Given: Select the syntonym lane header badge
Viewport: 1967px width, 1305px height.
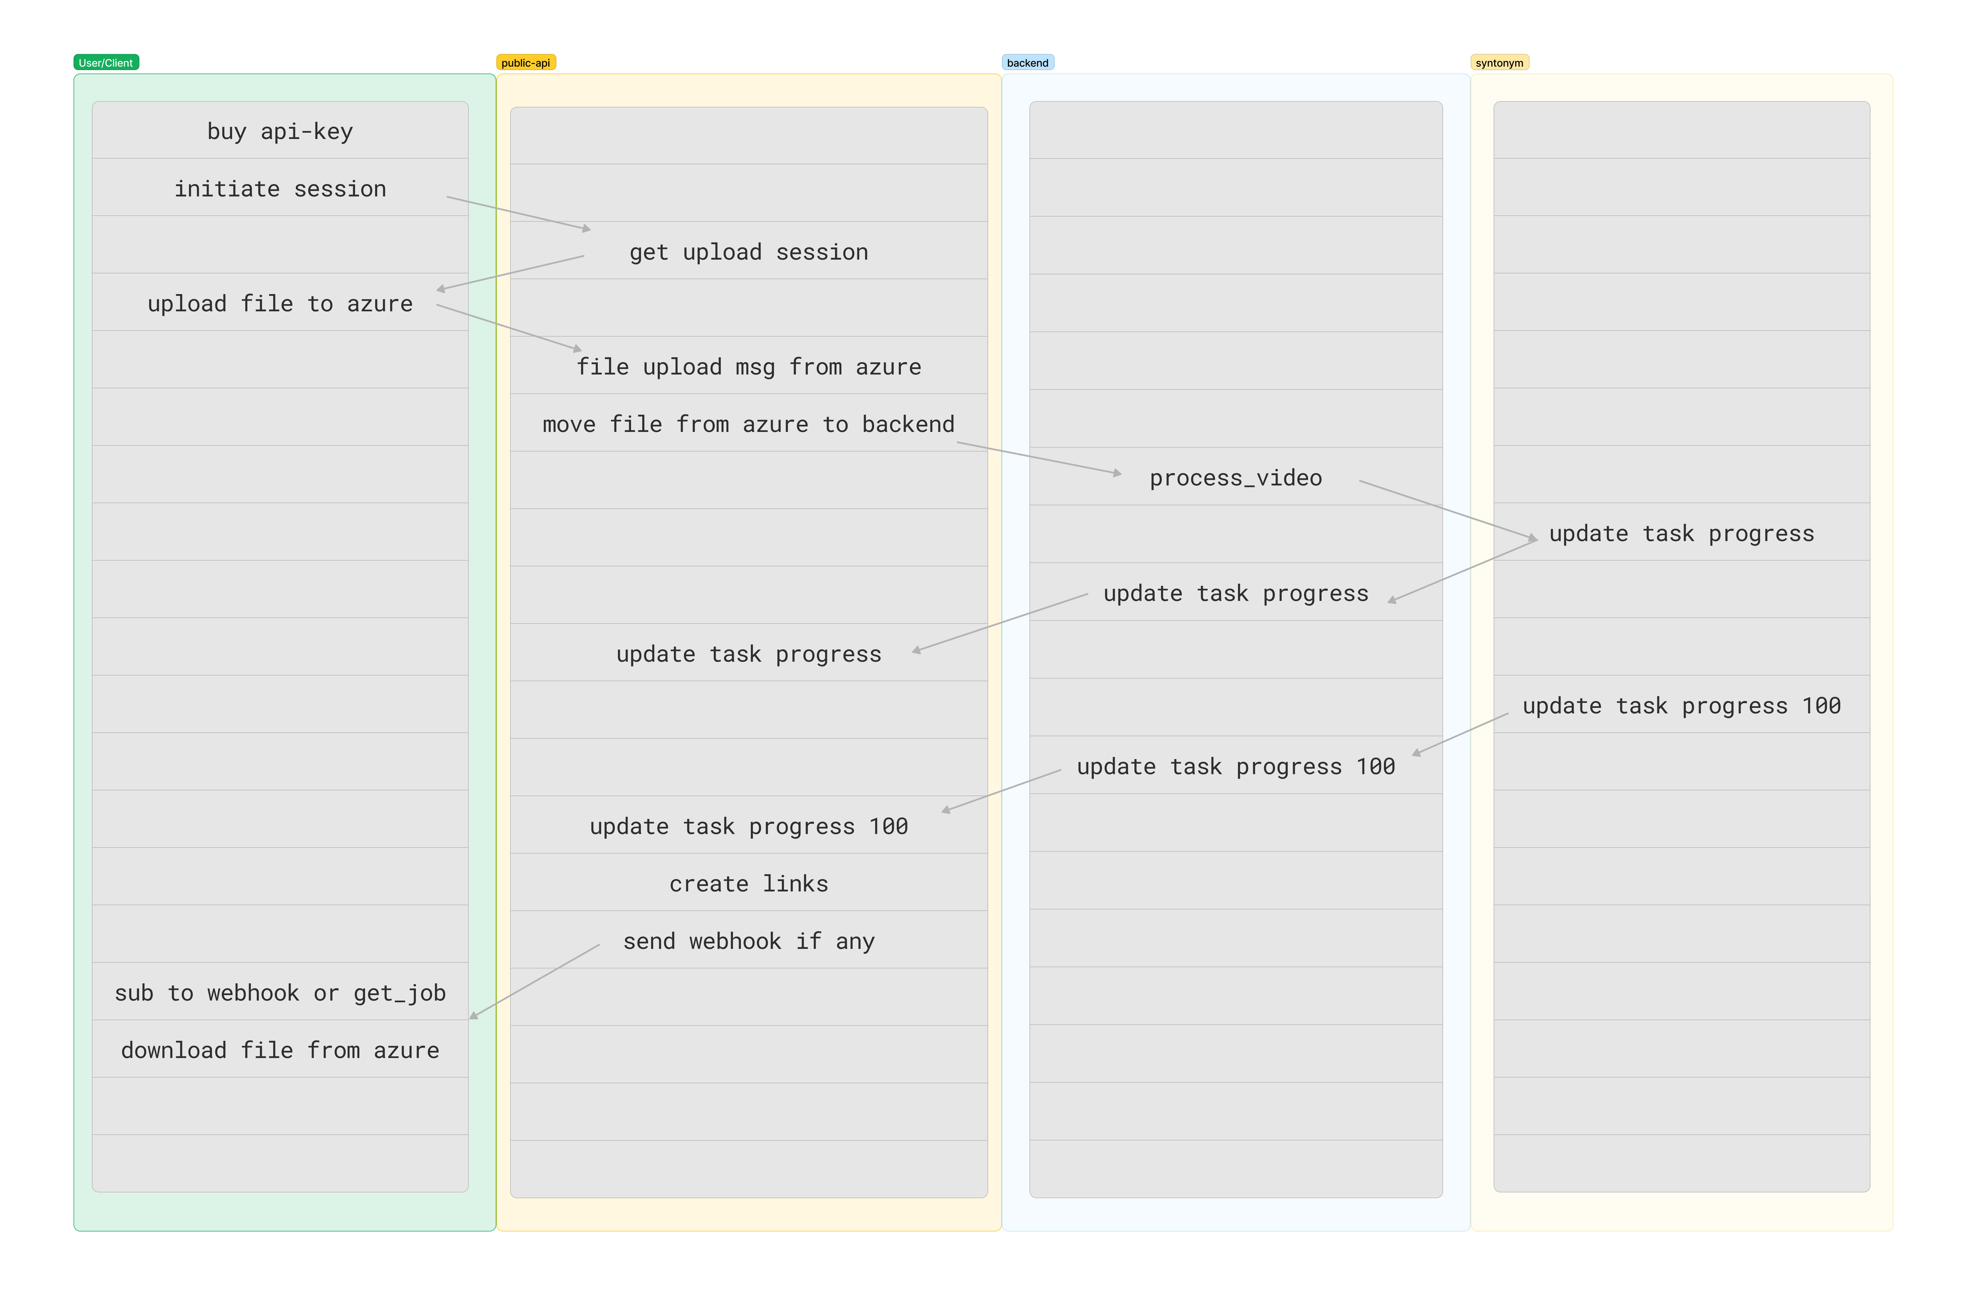Looking at the screenshot, I should coord(1499,61).
